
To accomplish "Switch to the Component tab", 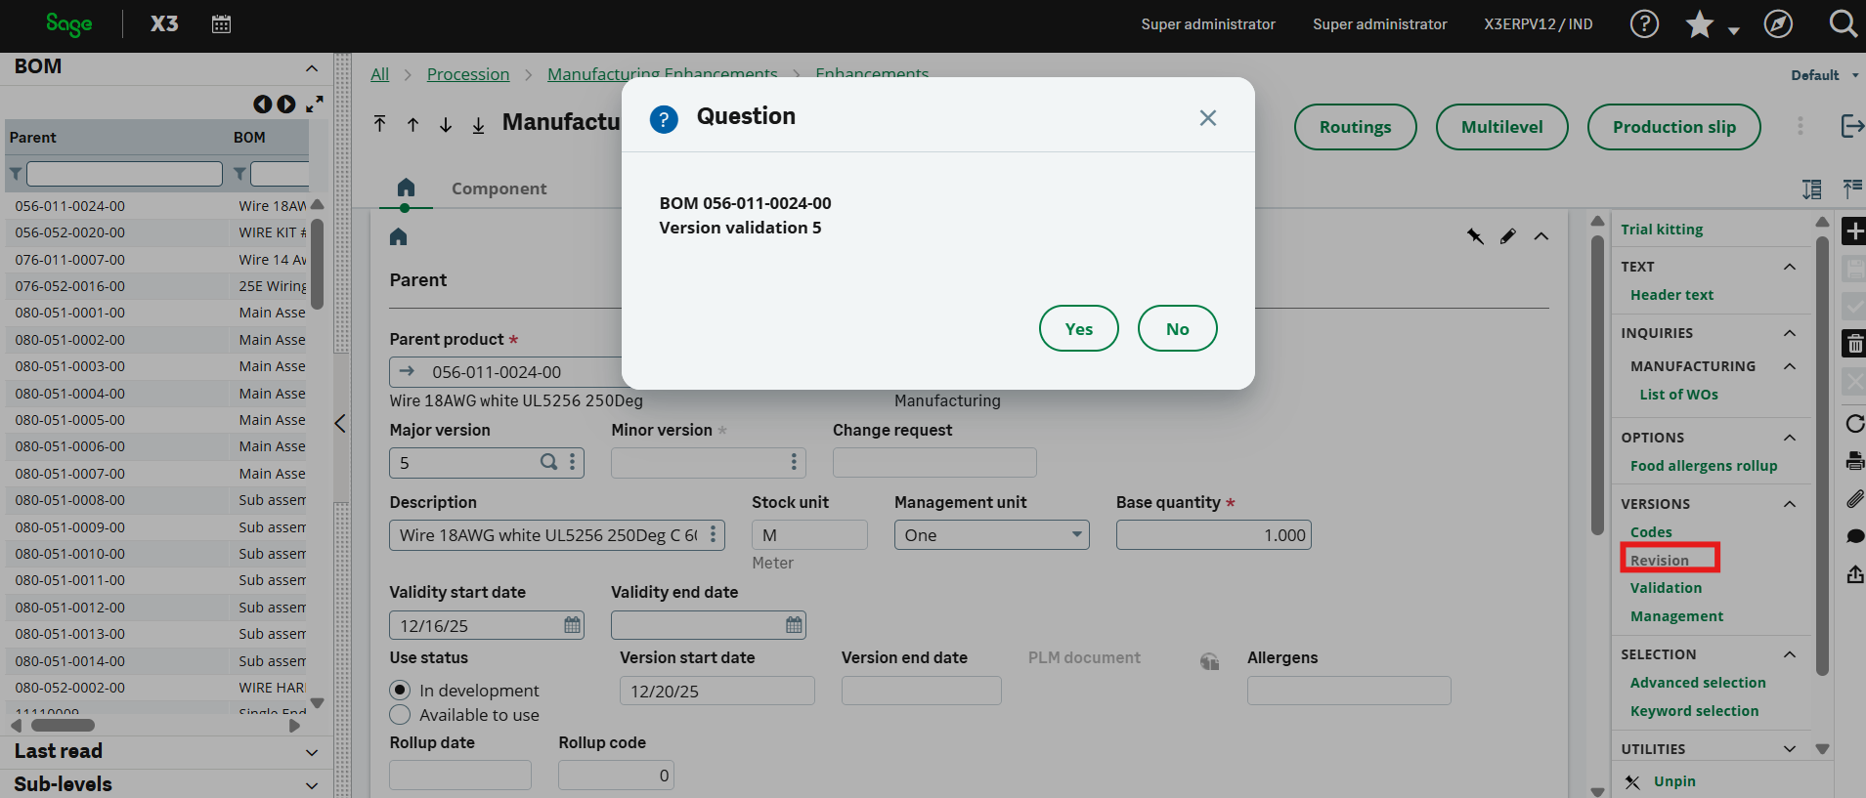I will [499, 189].
